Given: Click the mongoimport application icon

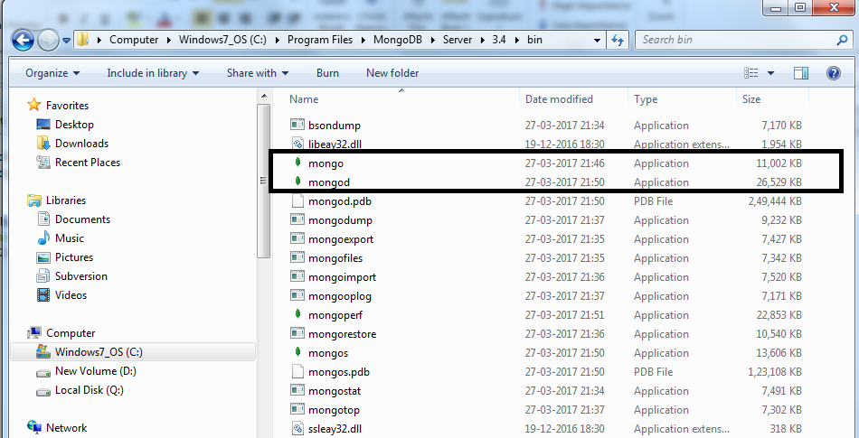Looking at the screenshot, I should pos(297,276).
